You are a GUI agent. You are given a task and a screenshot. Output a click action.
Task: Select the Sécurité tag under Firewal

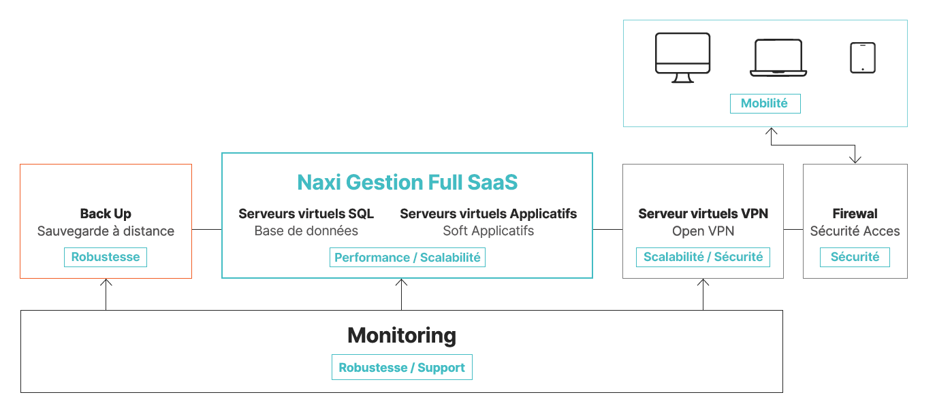[x=855, y=257]
